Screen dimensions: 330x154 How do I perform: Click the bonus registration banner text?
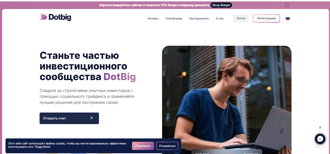[x=154, y=5]
